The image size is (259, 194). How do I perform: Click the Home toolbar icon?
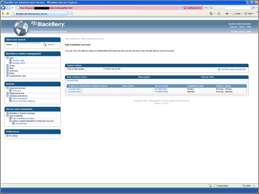(x=211, y=13)
